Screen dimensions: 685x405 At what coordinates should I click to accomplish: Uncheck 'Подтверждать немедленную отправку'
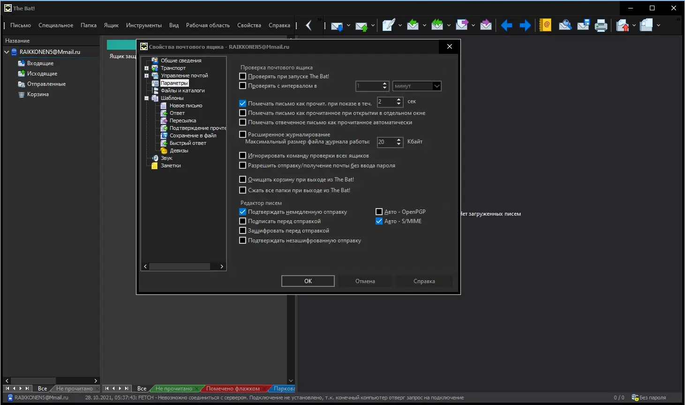click(242, 211)
